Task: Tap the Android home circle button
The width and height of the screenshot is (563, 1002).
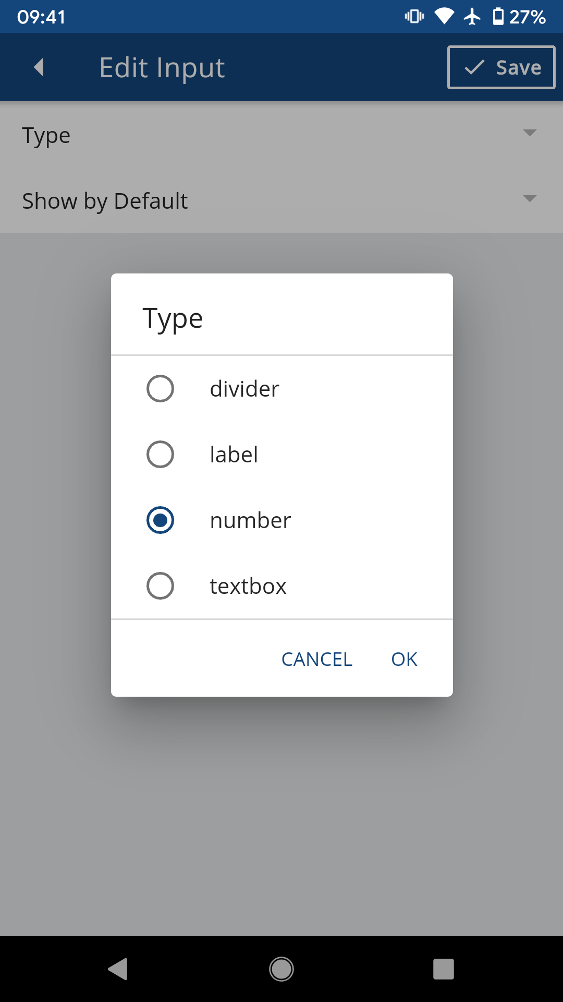Action: tap(281, 969)
